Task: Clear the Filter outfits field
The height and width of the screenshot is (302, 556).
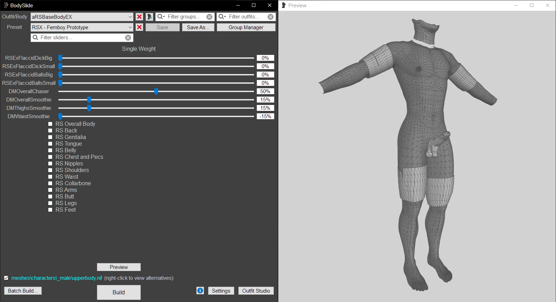Action: click(x=270, y=17)
